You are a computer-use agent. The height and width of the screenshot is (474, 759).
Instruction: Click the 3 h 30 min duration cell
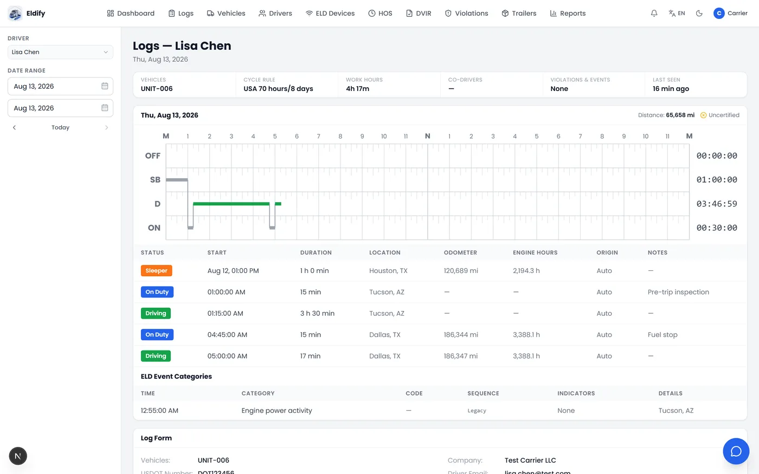click(317, 313)
